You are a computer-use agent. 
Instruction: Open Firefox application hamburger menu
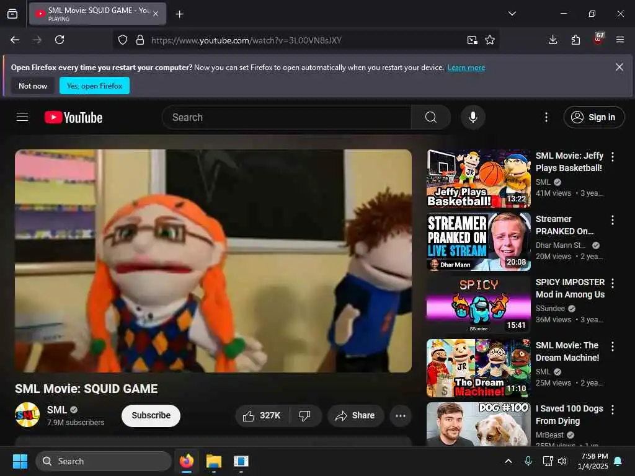620,40
